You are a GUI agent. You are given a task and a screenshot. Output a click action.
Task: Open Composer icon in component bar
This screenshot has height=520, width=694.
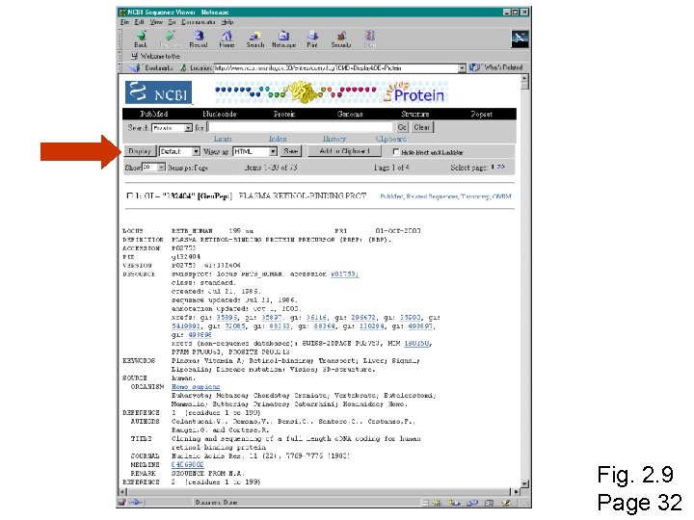[506, 503]
